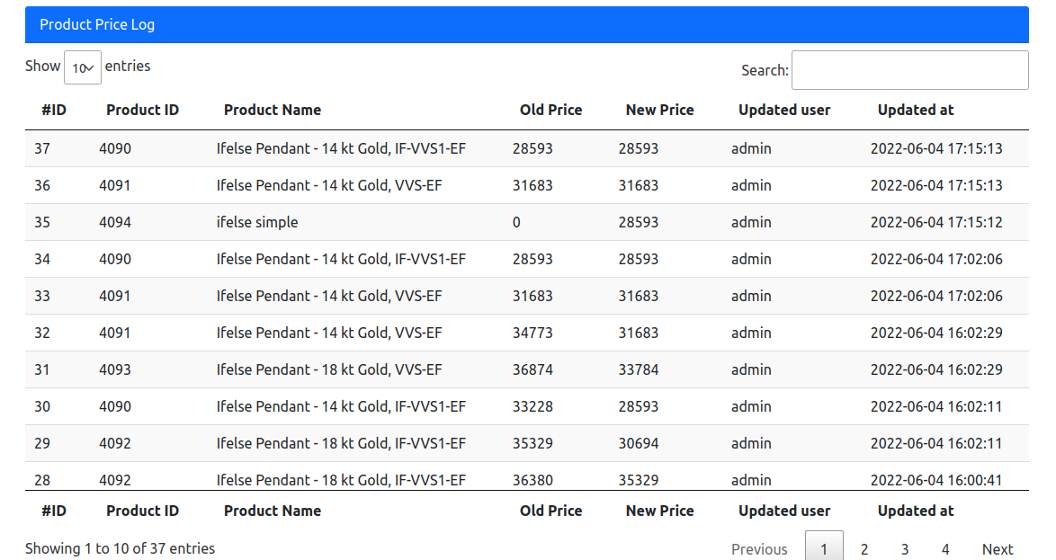This screenshot has width=1056, height=560.
Task: Go to page 2 of results
Action: pos(864,549)
